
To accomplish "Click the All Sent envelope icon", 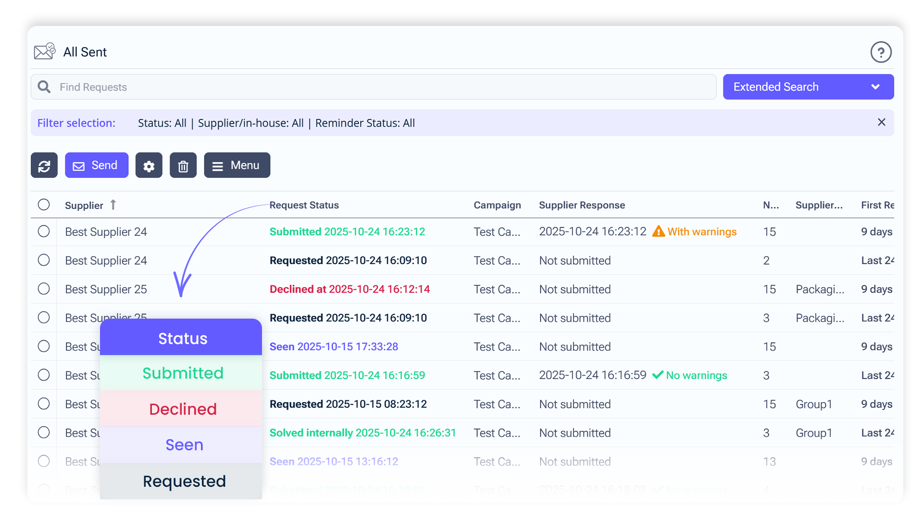I will tap(45, 51).
